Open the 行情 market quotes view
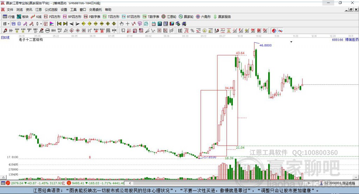Image resolution: width=359 pixels, height=194 pixels. click(x=8, y=17)
